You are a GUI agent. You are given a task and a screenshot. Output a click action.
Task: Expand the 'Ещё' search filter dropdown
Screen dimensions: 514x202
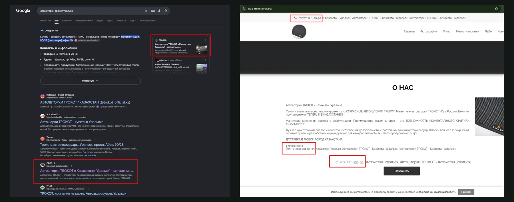click(x=132, y=21)
